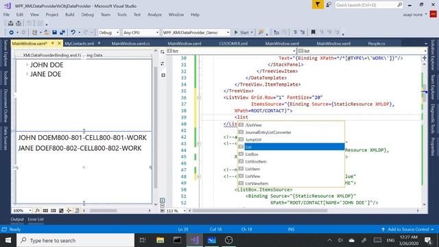439x247 pixels.
Task: Click the user account avatar icon
Action: tap(433, 14)
